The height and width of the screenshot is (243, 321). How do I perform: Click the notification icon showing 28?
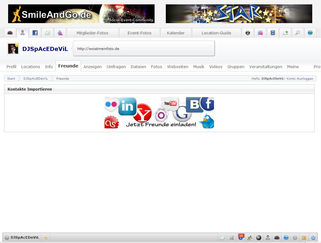(241, 237)
